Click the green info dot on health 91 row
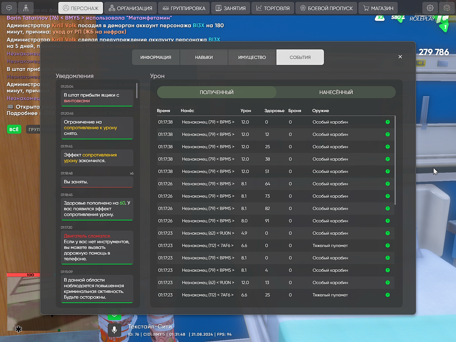456x342 pixels. point(388,221)
